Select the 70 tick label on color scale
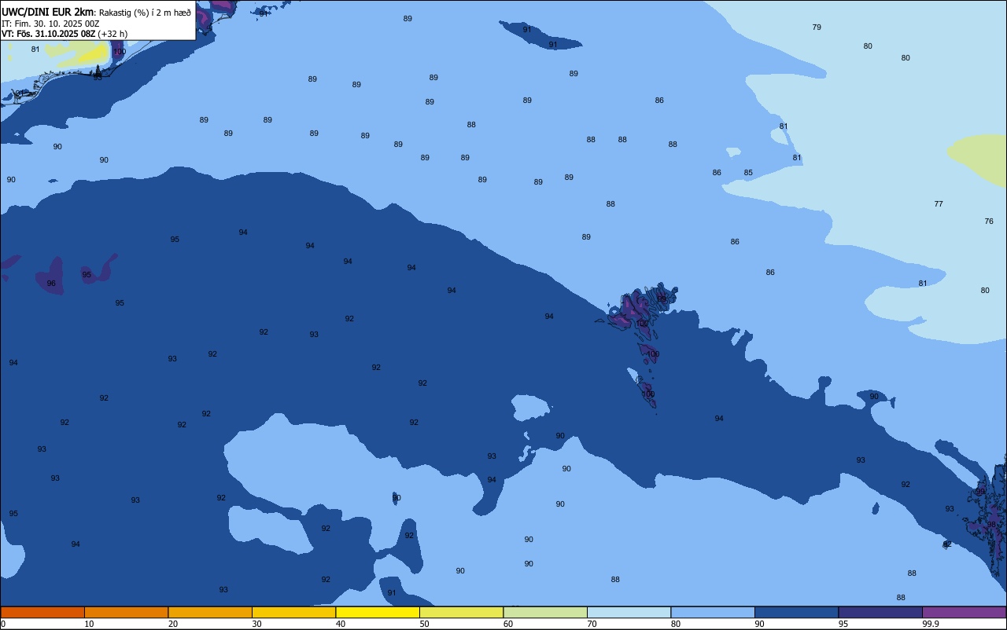This screenshot has width=1007, height=630. pyautogui.click(x=592, y=624)
